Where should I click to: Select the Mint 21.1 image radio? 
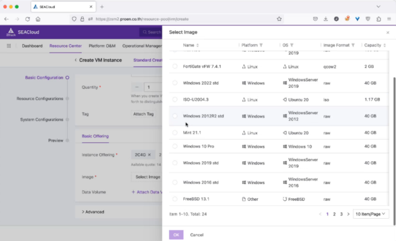coord(174,133)
